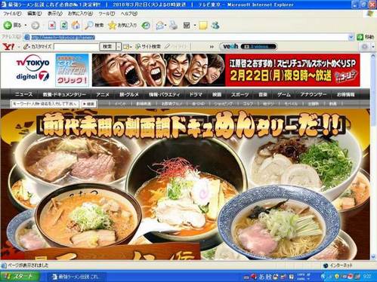This screenshot has height=282, width=377.
Task: Click the アナウンサー navigation tab
Action: point(314,94)
